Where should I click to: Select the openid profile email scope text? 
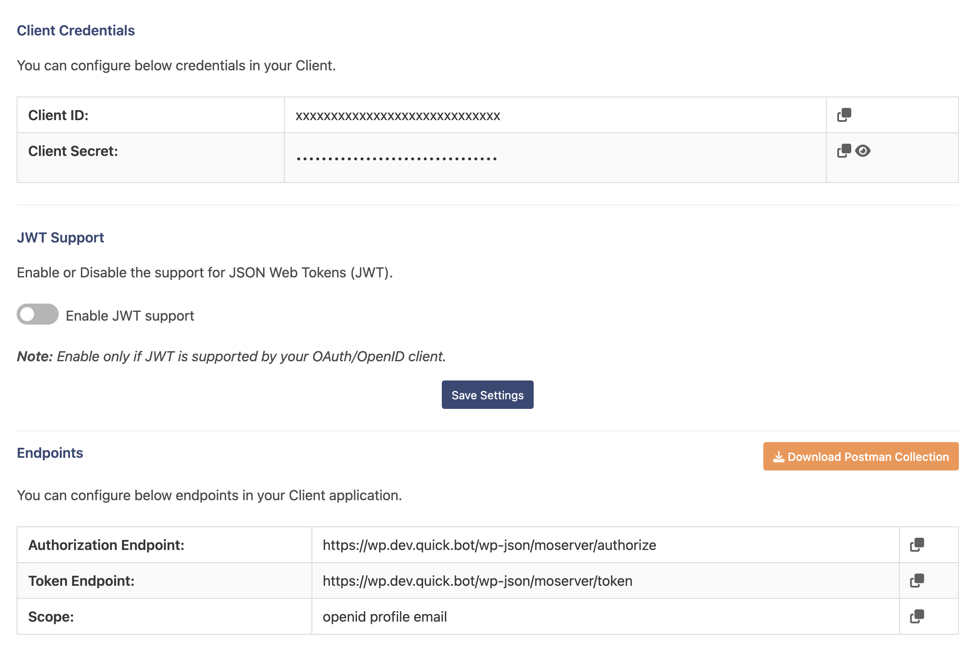click(385, 616)
